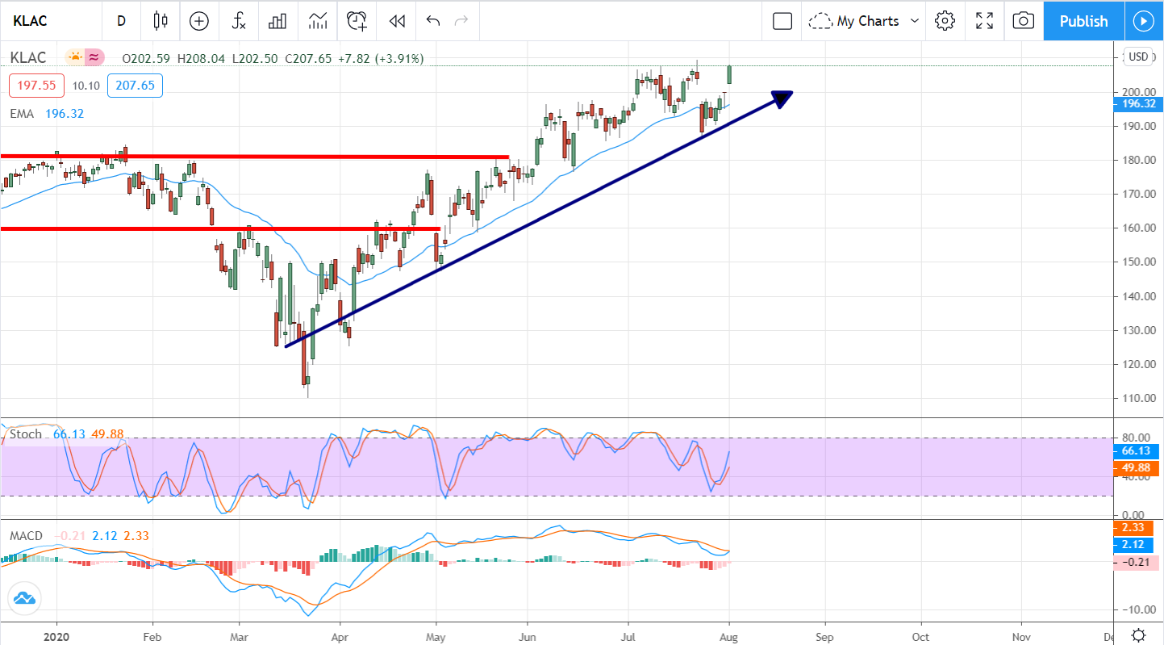Open the D interval selector
Screen dimensions: 1164x645
121,21
